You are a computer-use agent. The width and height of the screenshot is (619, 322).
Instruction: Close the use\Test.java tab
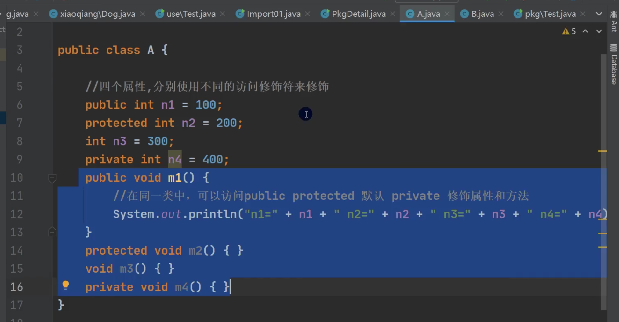click(x=223, y=14)
